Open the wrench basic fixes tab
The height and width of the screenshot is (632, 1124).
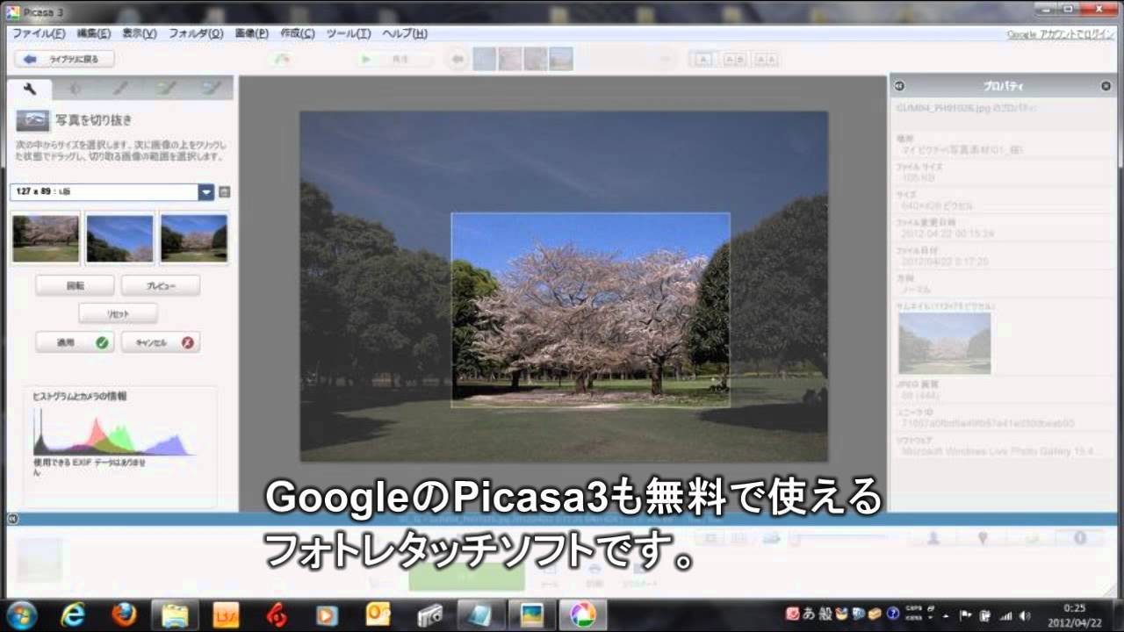[x=29, y=88]
